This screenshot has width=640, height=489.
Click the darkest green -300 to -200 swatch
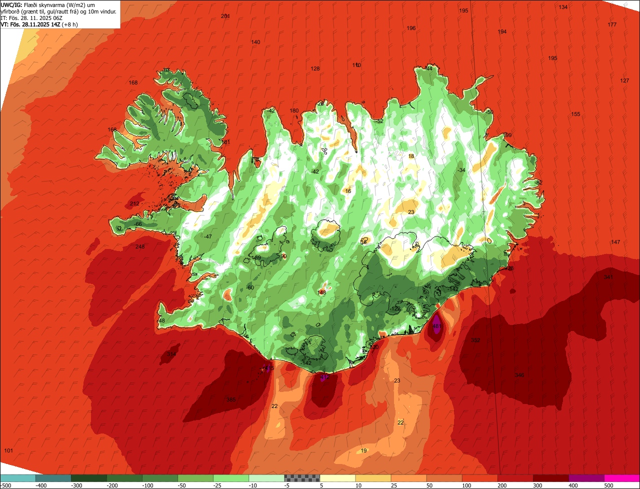coord(89,478)
